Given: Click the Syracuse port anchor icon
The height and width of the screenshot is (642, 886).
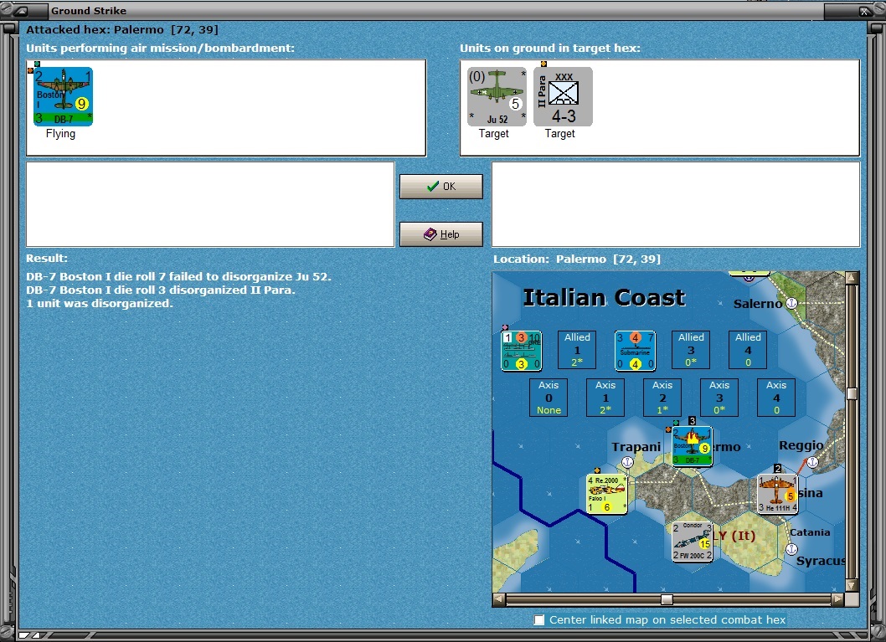Looking at the screenshot, I should (791, 549).
